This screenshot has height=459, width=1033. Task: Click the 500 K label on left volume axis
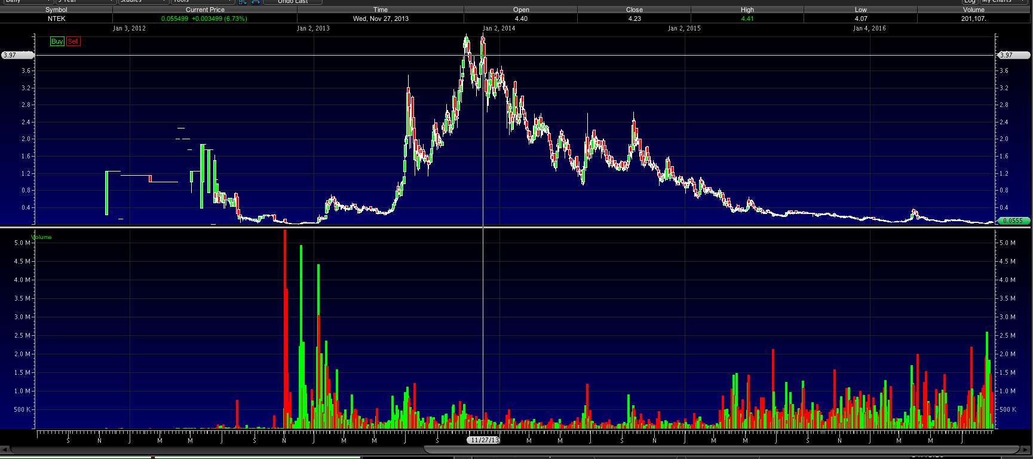22,409
